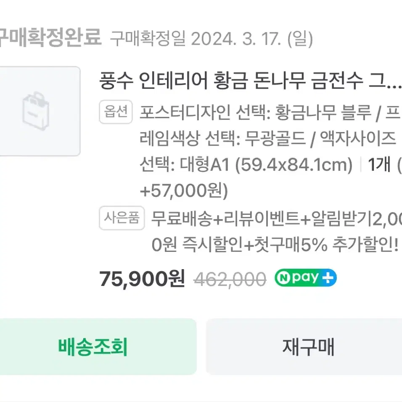Image resolution: width=402 pixels, height=402 pixels.
Task: Click the crossed-out 462,000 original price
Action: pyautogui.click(x=230, y=279)
